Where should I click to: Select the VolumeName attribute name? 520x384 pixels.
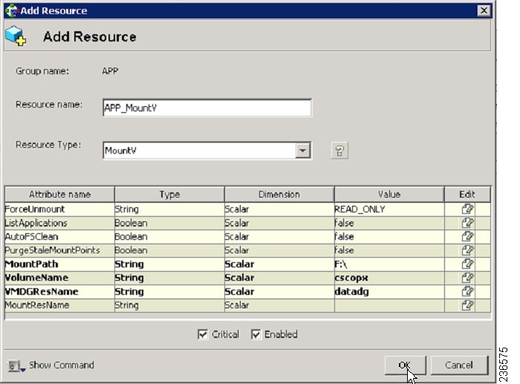coord(36,278)
